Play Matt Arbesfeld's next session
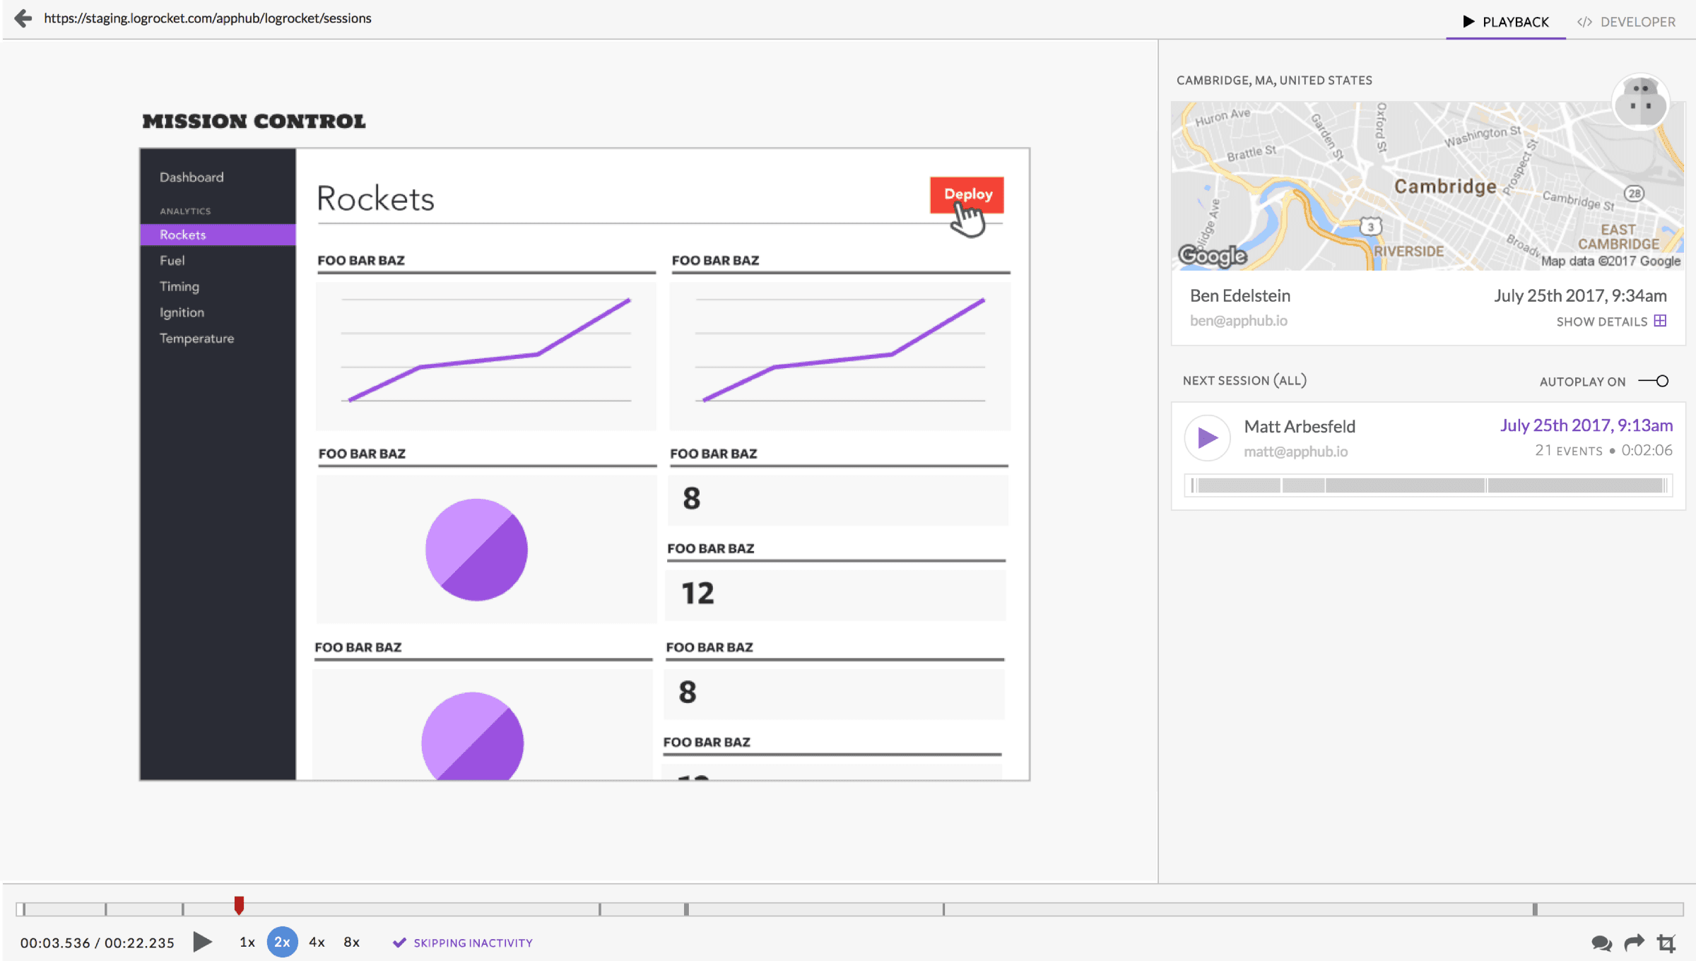 1207,438
